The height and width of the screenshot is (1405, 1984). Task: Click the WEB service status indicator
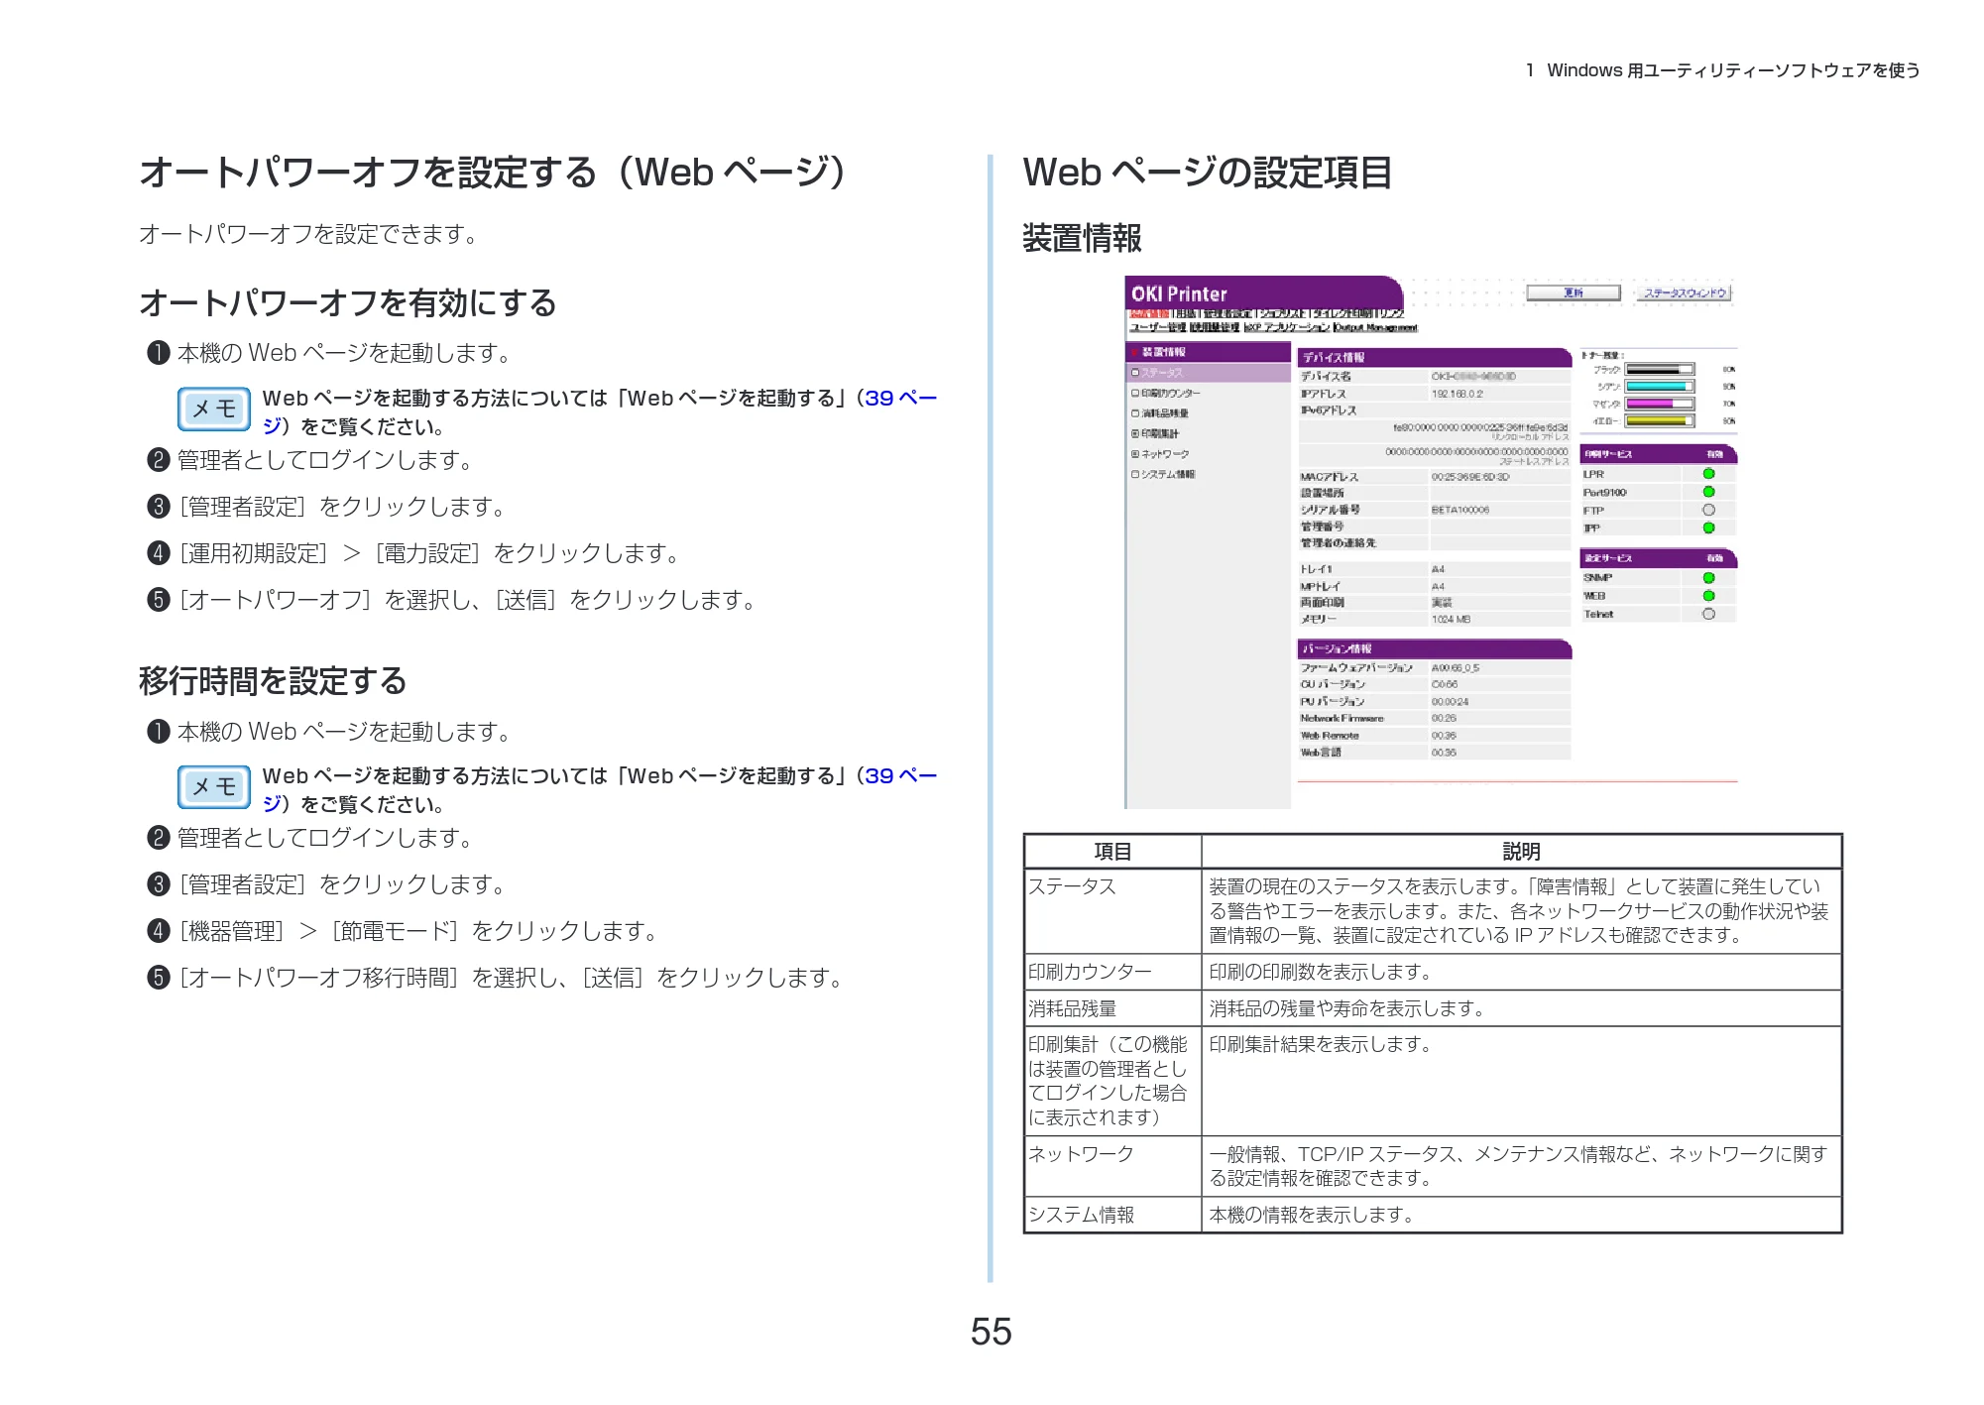1708,596
